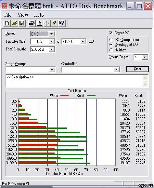Click write value 42833
Image resolution: width=154 pixels, height=188 pixels.
point(125,141)
